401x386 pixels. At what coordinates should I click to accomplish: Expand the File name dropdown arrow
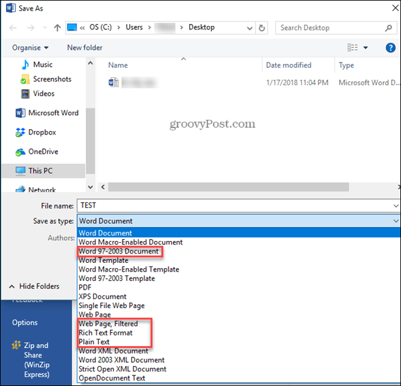coord(396,206)
